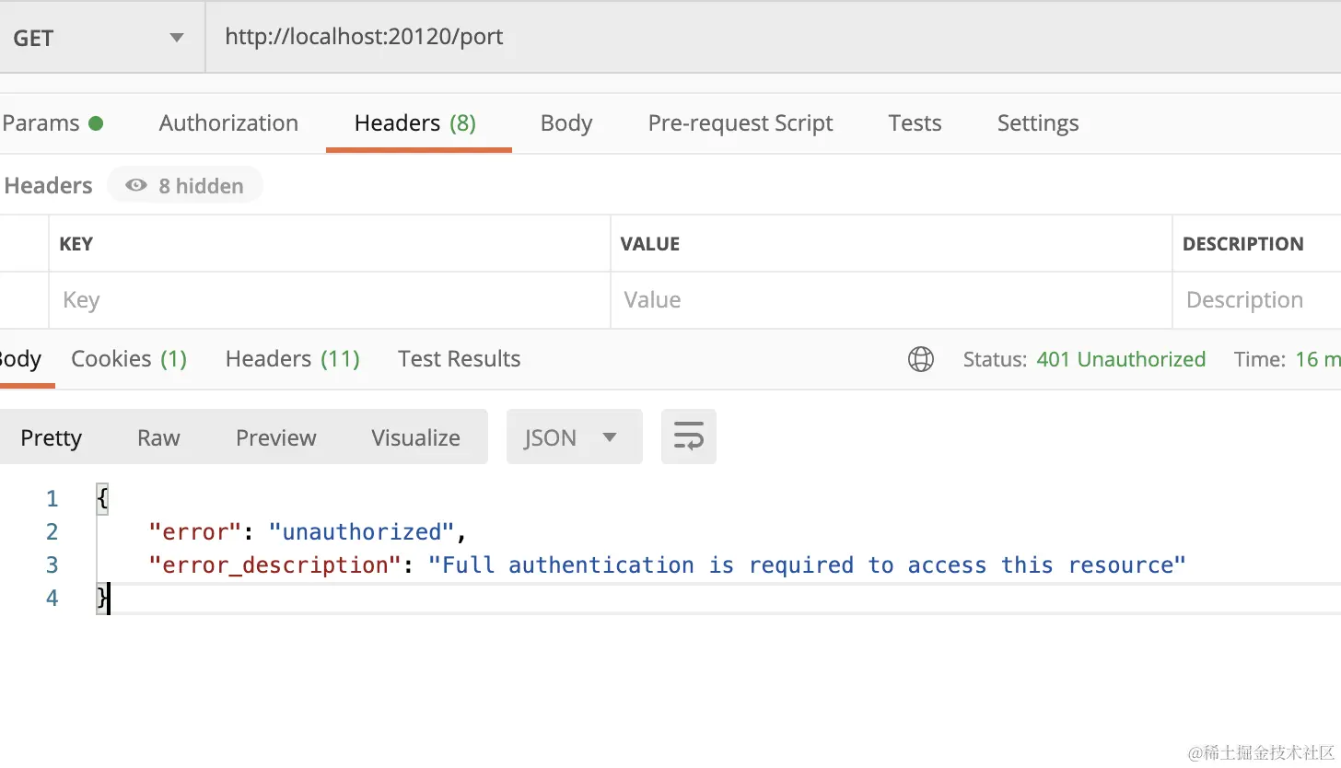Go to the Tests tab
This screenshot has height=768, width=1341.
coord(915,123)
